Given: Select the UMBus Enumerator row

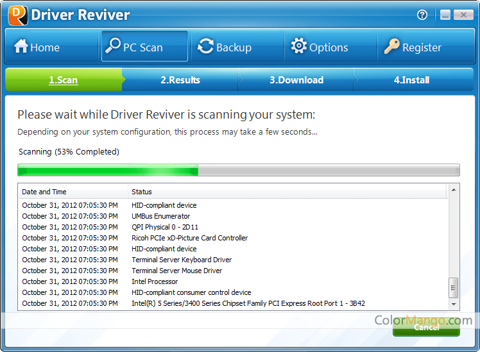Looking at the screenshot, I should [x=234, y=216].
